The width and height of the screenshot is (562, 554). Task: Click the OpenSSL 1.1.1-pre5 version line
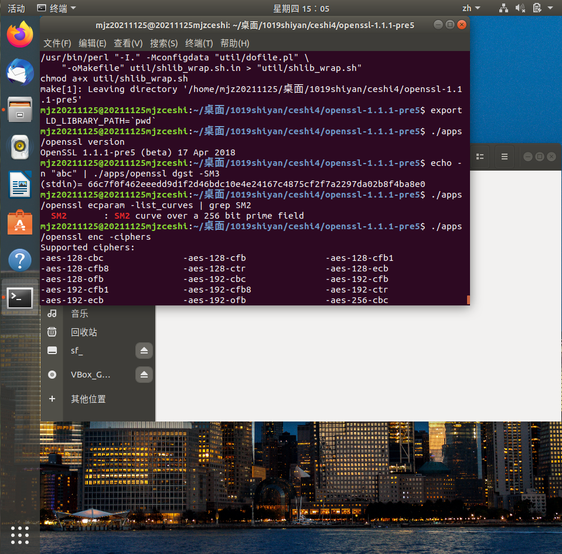pos(138,152)
